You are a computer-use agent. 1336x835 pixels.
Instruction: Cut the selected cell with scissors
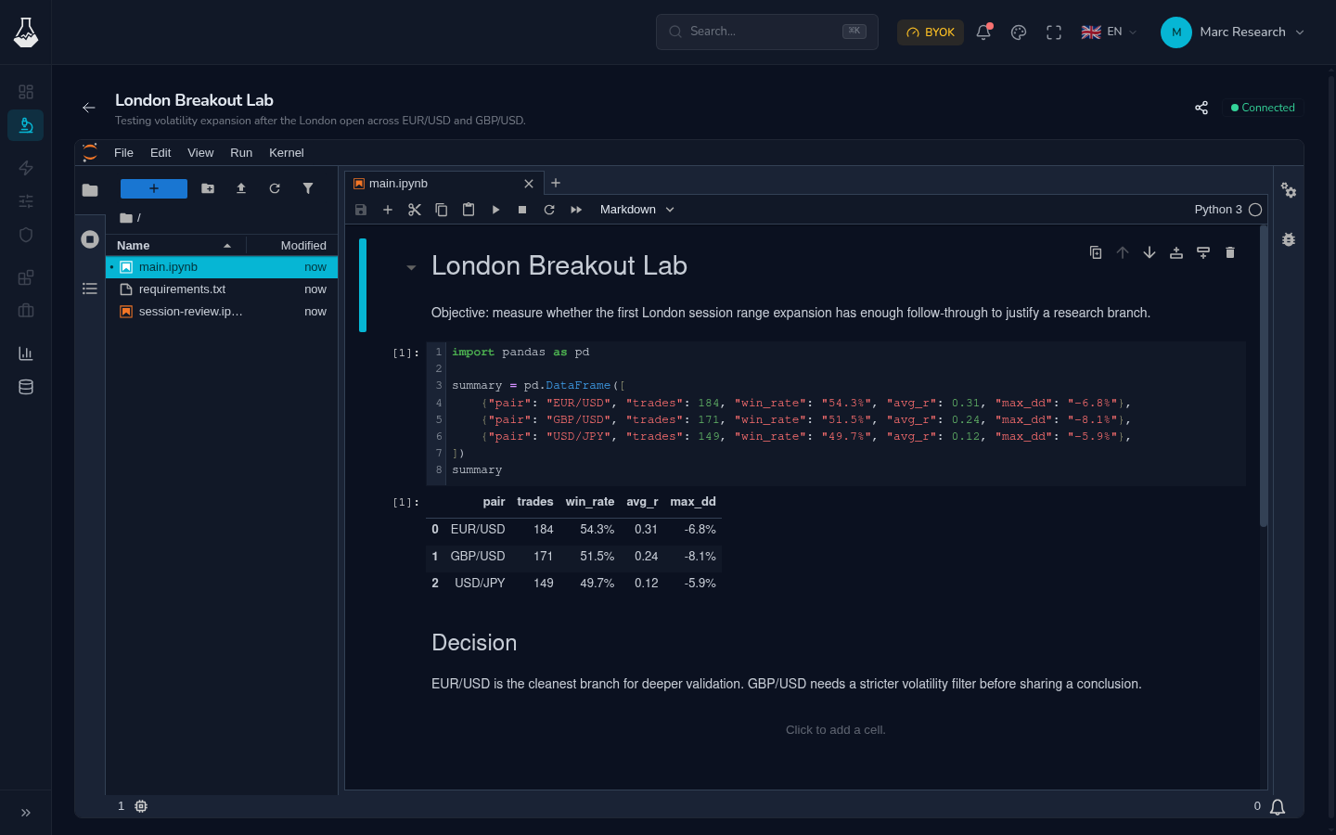point(415,210)
